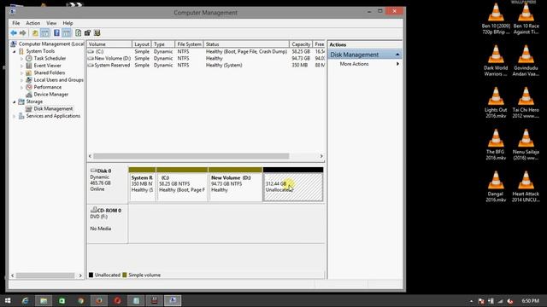Click the Back arrow toolbar icon
Screen dimensions: 547x307
[x=14, y=33]
